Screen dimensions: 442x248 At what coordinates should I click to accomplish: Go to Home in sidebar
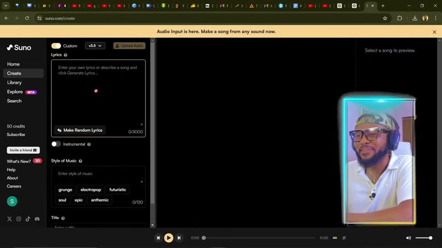[13, 64]
